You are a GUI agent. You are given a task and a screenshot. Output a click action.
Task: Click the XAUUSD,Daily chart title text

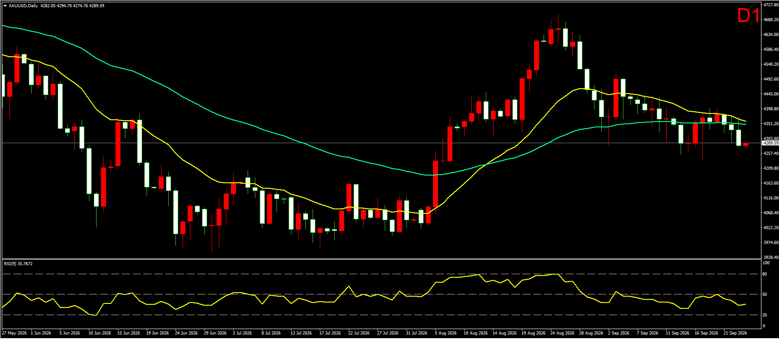pos(23,6)
